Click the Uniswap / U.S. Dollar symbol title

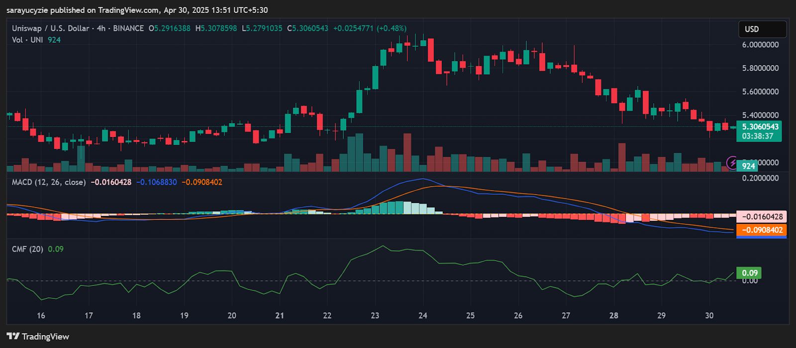pyautogui.click(x=51, y=28)
